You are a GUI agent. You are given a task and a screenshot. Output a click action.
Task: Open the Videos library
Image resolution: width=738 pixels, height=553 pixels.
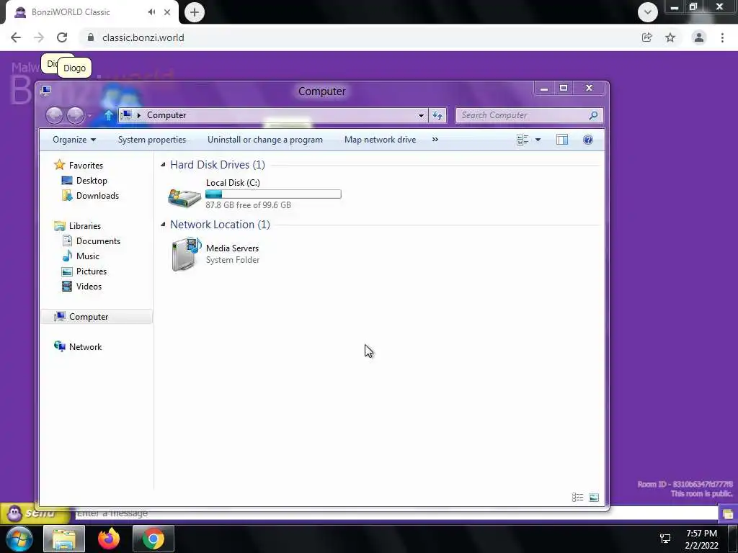(89, 287)
